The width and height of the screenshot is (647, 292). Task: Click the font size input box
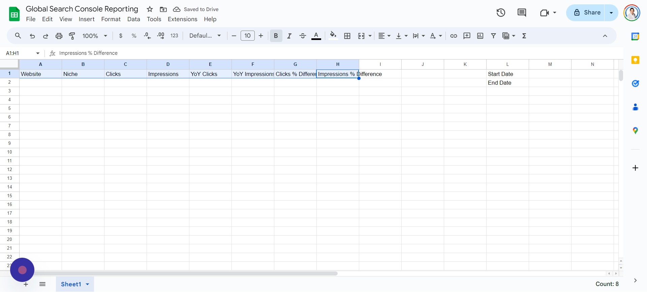click(x=248, y=36)
